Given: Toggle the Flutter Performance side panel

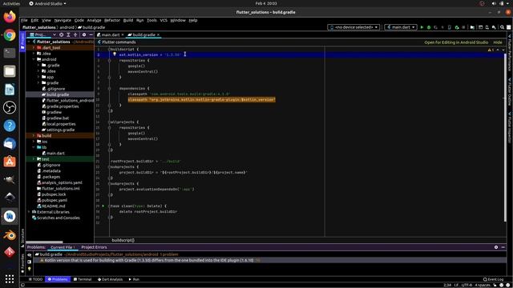Looking at the screenshot, I should click(510, 53).
